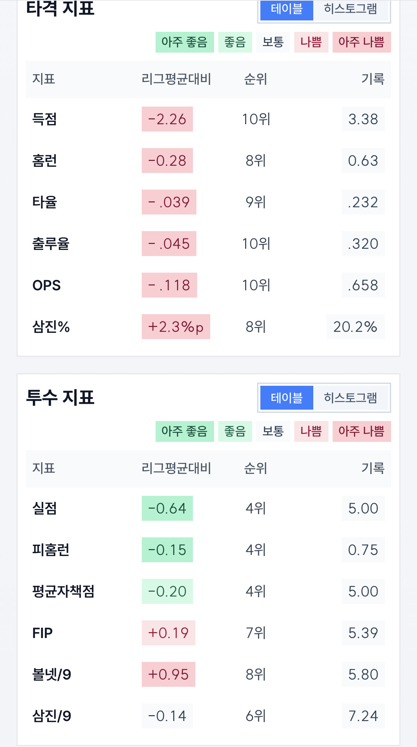Select 테이블 tab in 타격 지표 section
The image size is (417, 747).
pyautogui.click(x=287, y=9)
